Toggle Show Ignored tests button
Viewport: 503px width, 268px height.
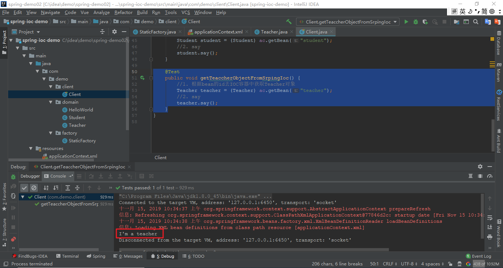(x=34, y=187)
